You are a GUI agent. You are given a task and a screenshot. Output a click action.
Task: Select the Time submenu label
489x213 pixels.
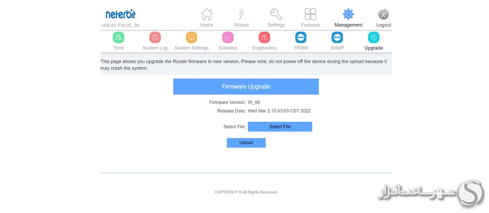tap(118, 48)
